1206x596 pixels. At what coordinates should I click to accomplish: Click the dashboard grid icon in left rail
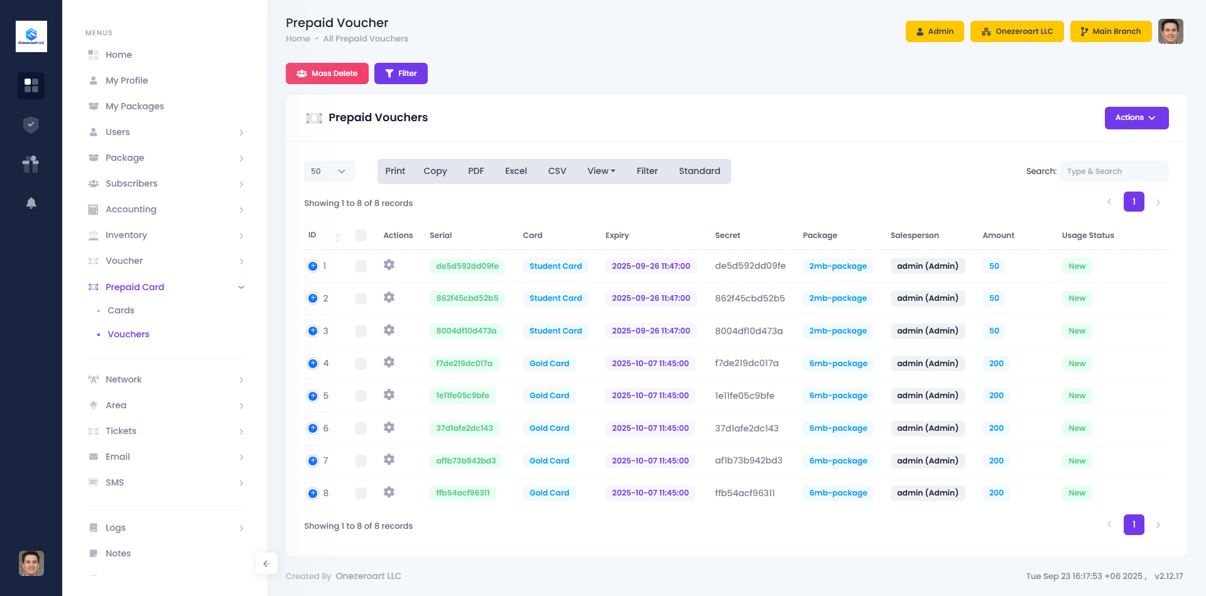point(31,85)
